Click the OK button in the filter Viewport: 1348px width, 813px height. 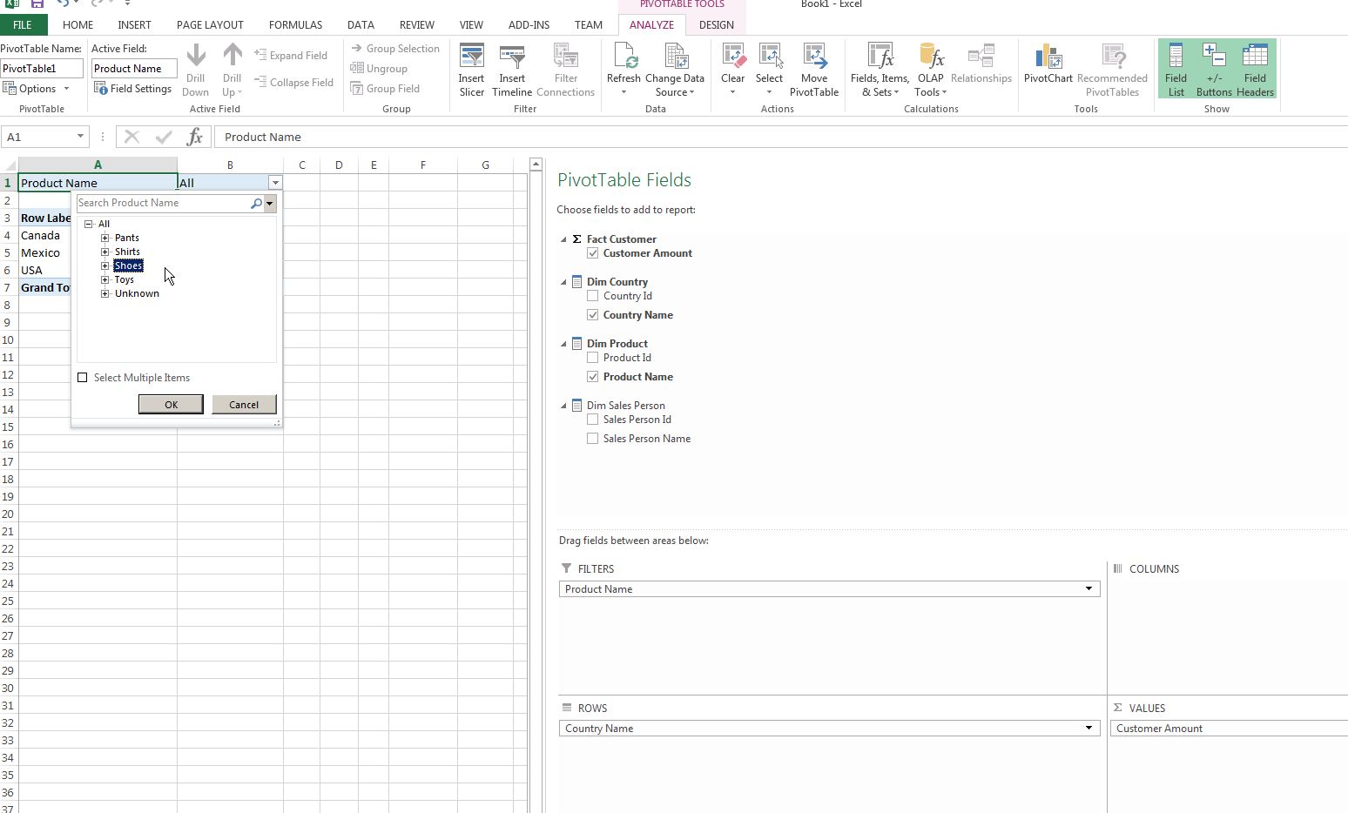pos(170,404)
